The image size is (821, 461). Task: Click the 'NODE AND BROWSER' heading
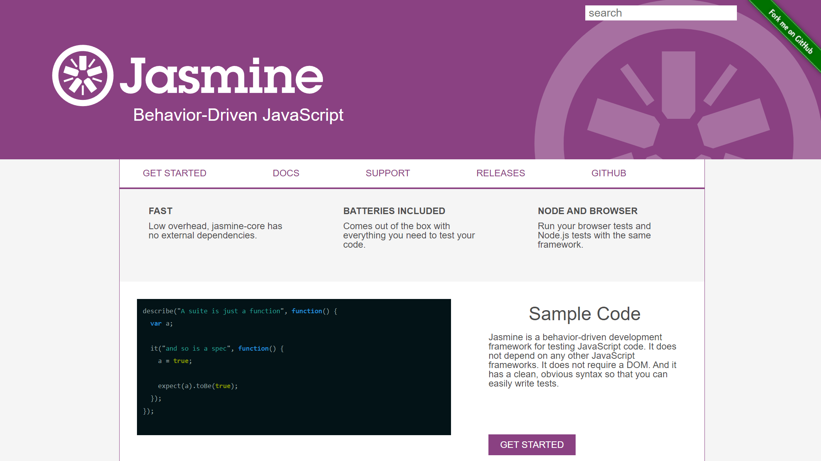tap(587, 211)
